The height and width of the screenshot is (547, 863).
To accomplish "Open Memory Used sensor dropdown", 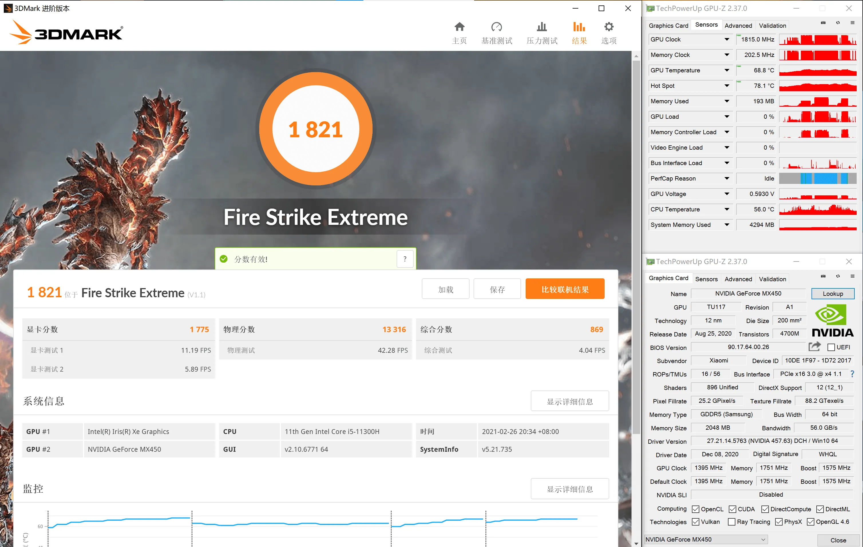I will 727,101.
